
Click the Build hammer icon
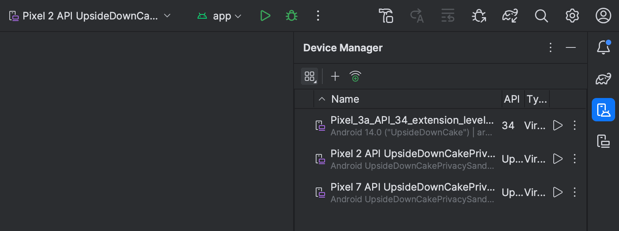(x=386, y=16)
